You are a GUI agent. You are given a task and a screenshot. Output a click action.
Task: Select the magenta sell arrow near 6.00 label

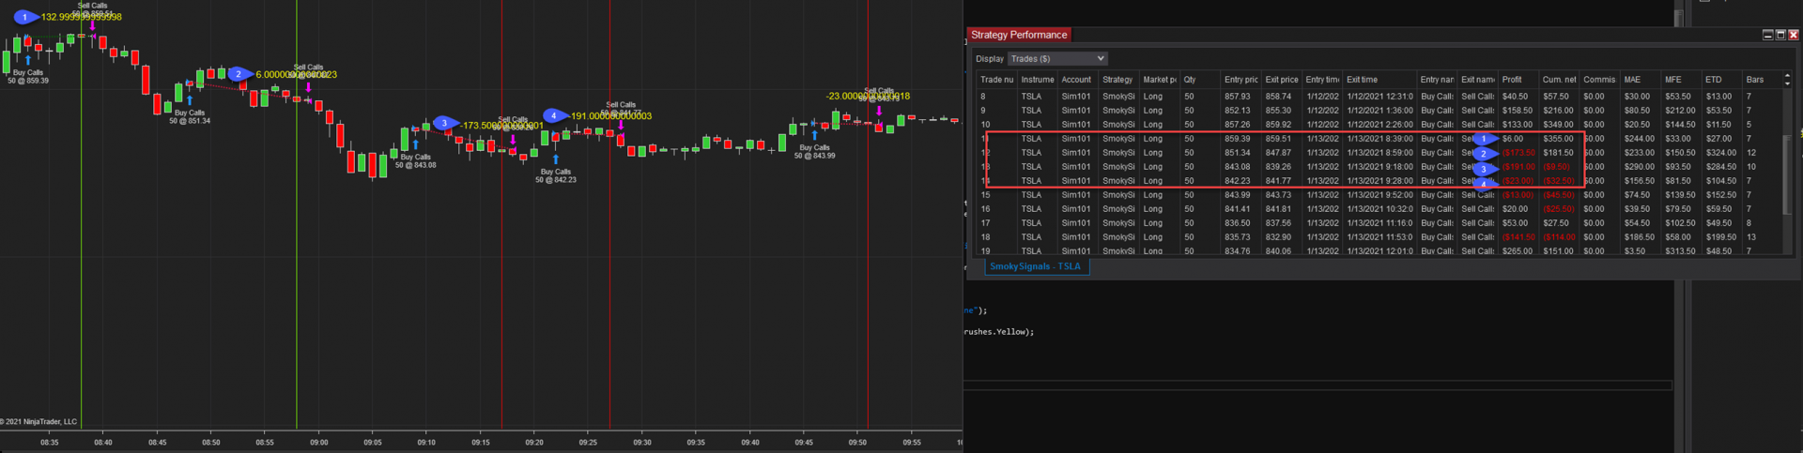pyautogui.click(x=308, y=87)
